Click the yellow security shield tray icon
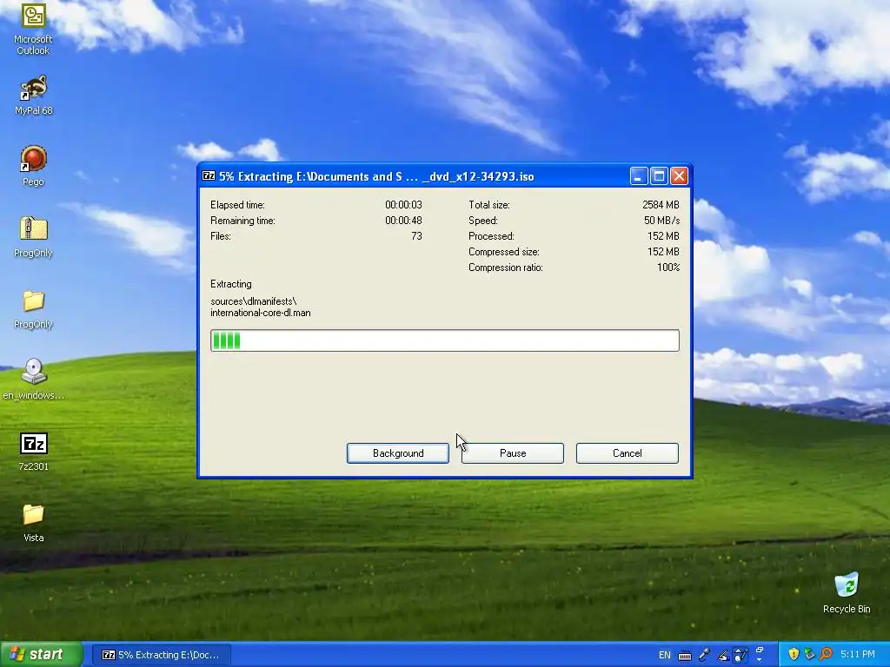Image resolution: width=890 pixels, height=667 pixels. tap(794, 654)
